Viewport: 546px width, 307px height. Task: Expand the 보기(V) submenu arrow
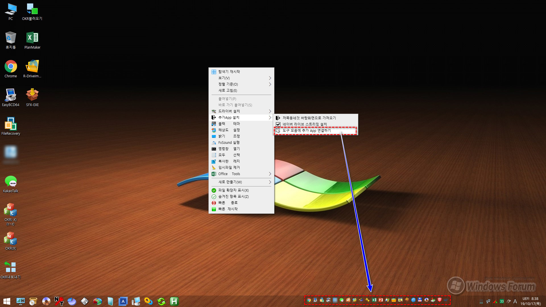click(x=270, y=78)
